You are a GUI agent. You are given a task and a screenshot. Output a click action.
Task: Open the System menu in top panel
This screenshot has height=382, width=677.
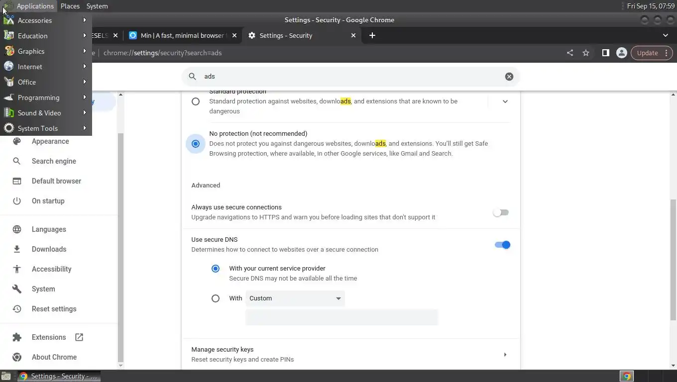pos(97,6)
